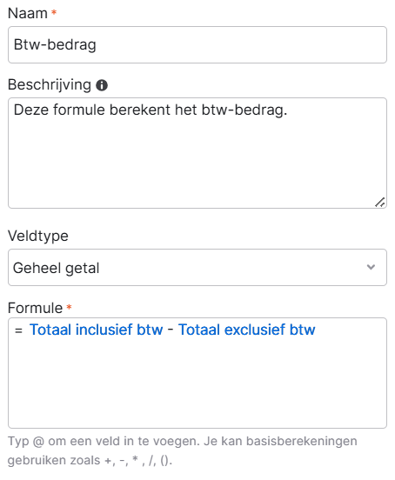This screenshot has height=480, width=395.
Task: Click the minus operator between formula fields
Action: click(x=171, y=330)
